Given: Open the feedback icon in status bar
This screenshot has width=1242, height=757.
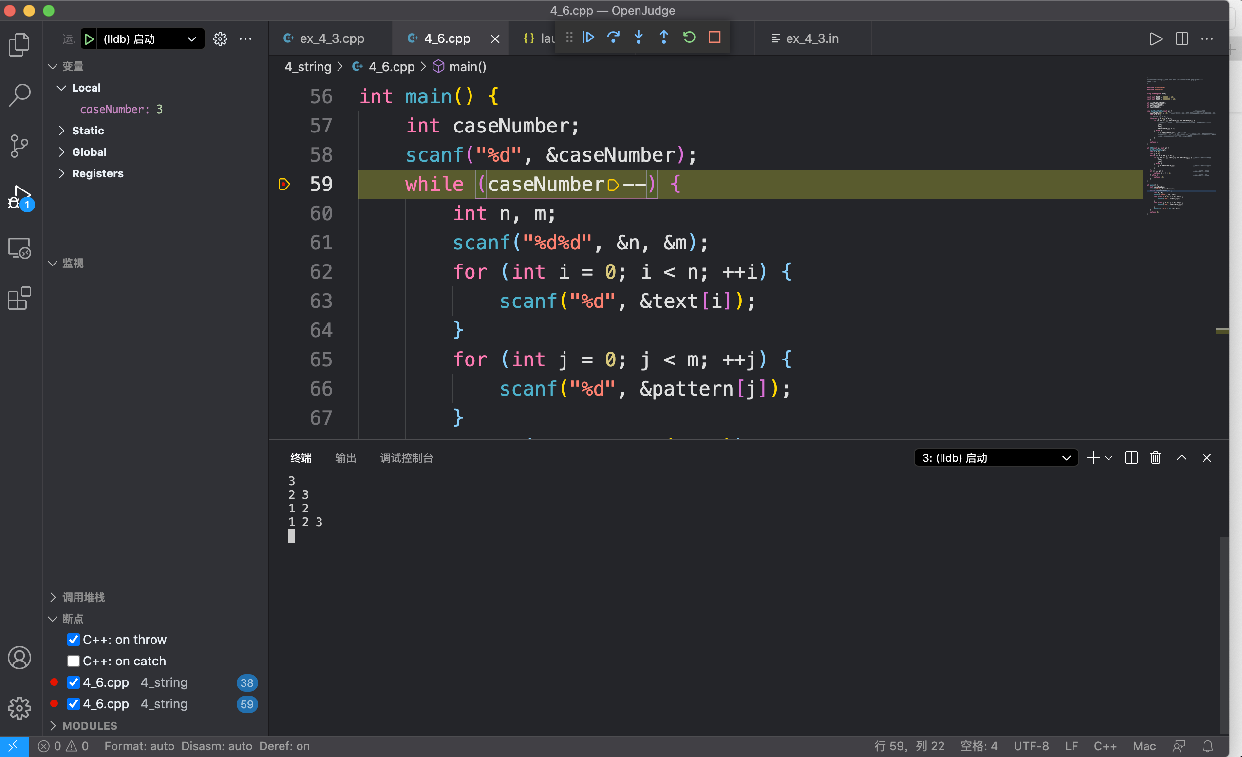Looking at the screenshot, I should (1179, 746).
